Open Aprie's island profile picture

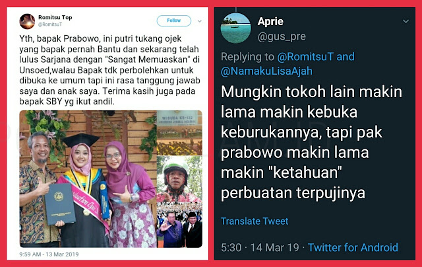tap(236, 28)
